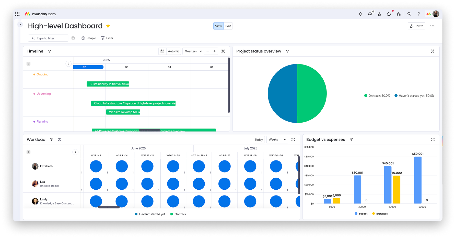This screenshot has width=455, height=238.
Task: Switch to View mode
Action: (x=218, y=26)
